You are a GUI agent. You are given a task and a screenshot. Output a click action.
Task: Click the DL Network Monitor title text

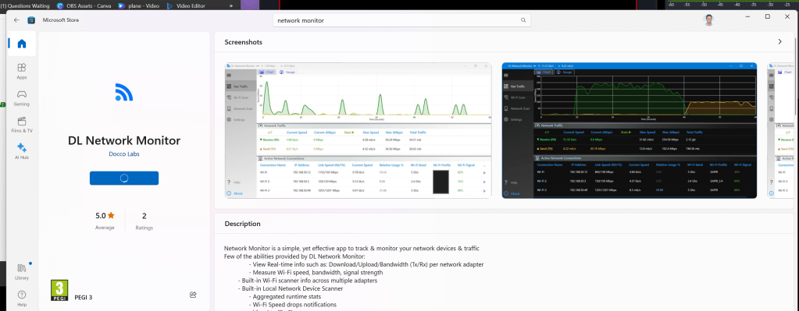click(x=124, y=141)
